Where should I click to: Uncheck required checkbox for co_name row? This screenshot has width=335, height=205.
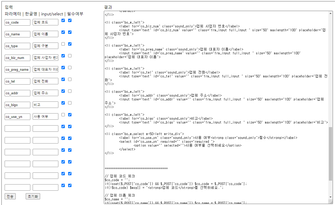[x=70, y=32]
